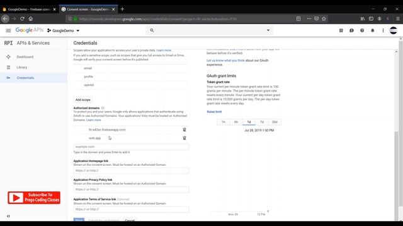Open the feedback alert icon in header
Image resolution: width=403 pixels, height=226 pixels.
pos(351,31)
